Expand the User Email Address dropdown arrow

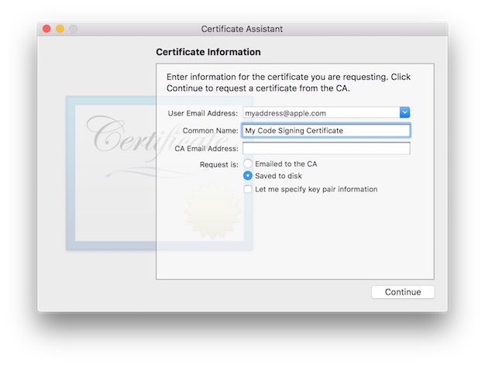[x=404, y=113]
